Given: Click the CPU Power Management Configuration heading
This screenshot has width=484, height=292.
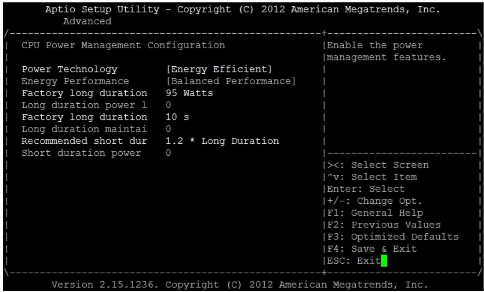Looking at the screenshot, I should (123, 45).
